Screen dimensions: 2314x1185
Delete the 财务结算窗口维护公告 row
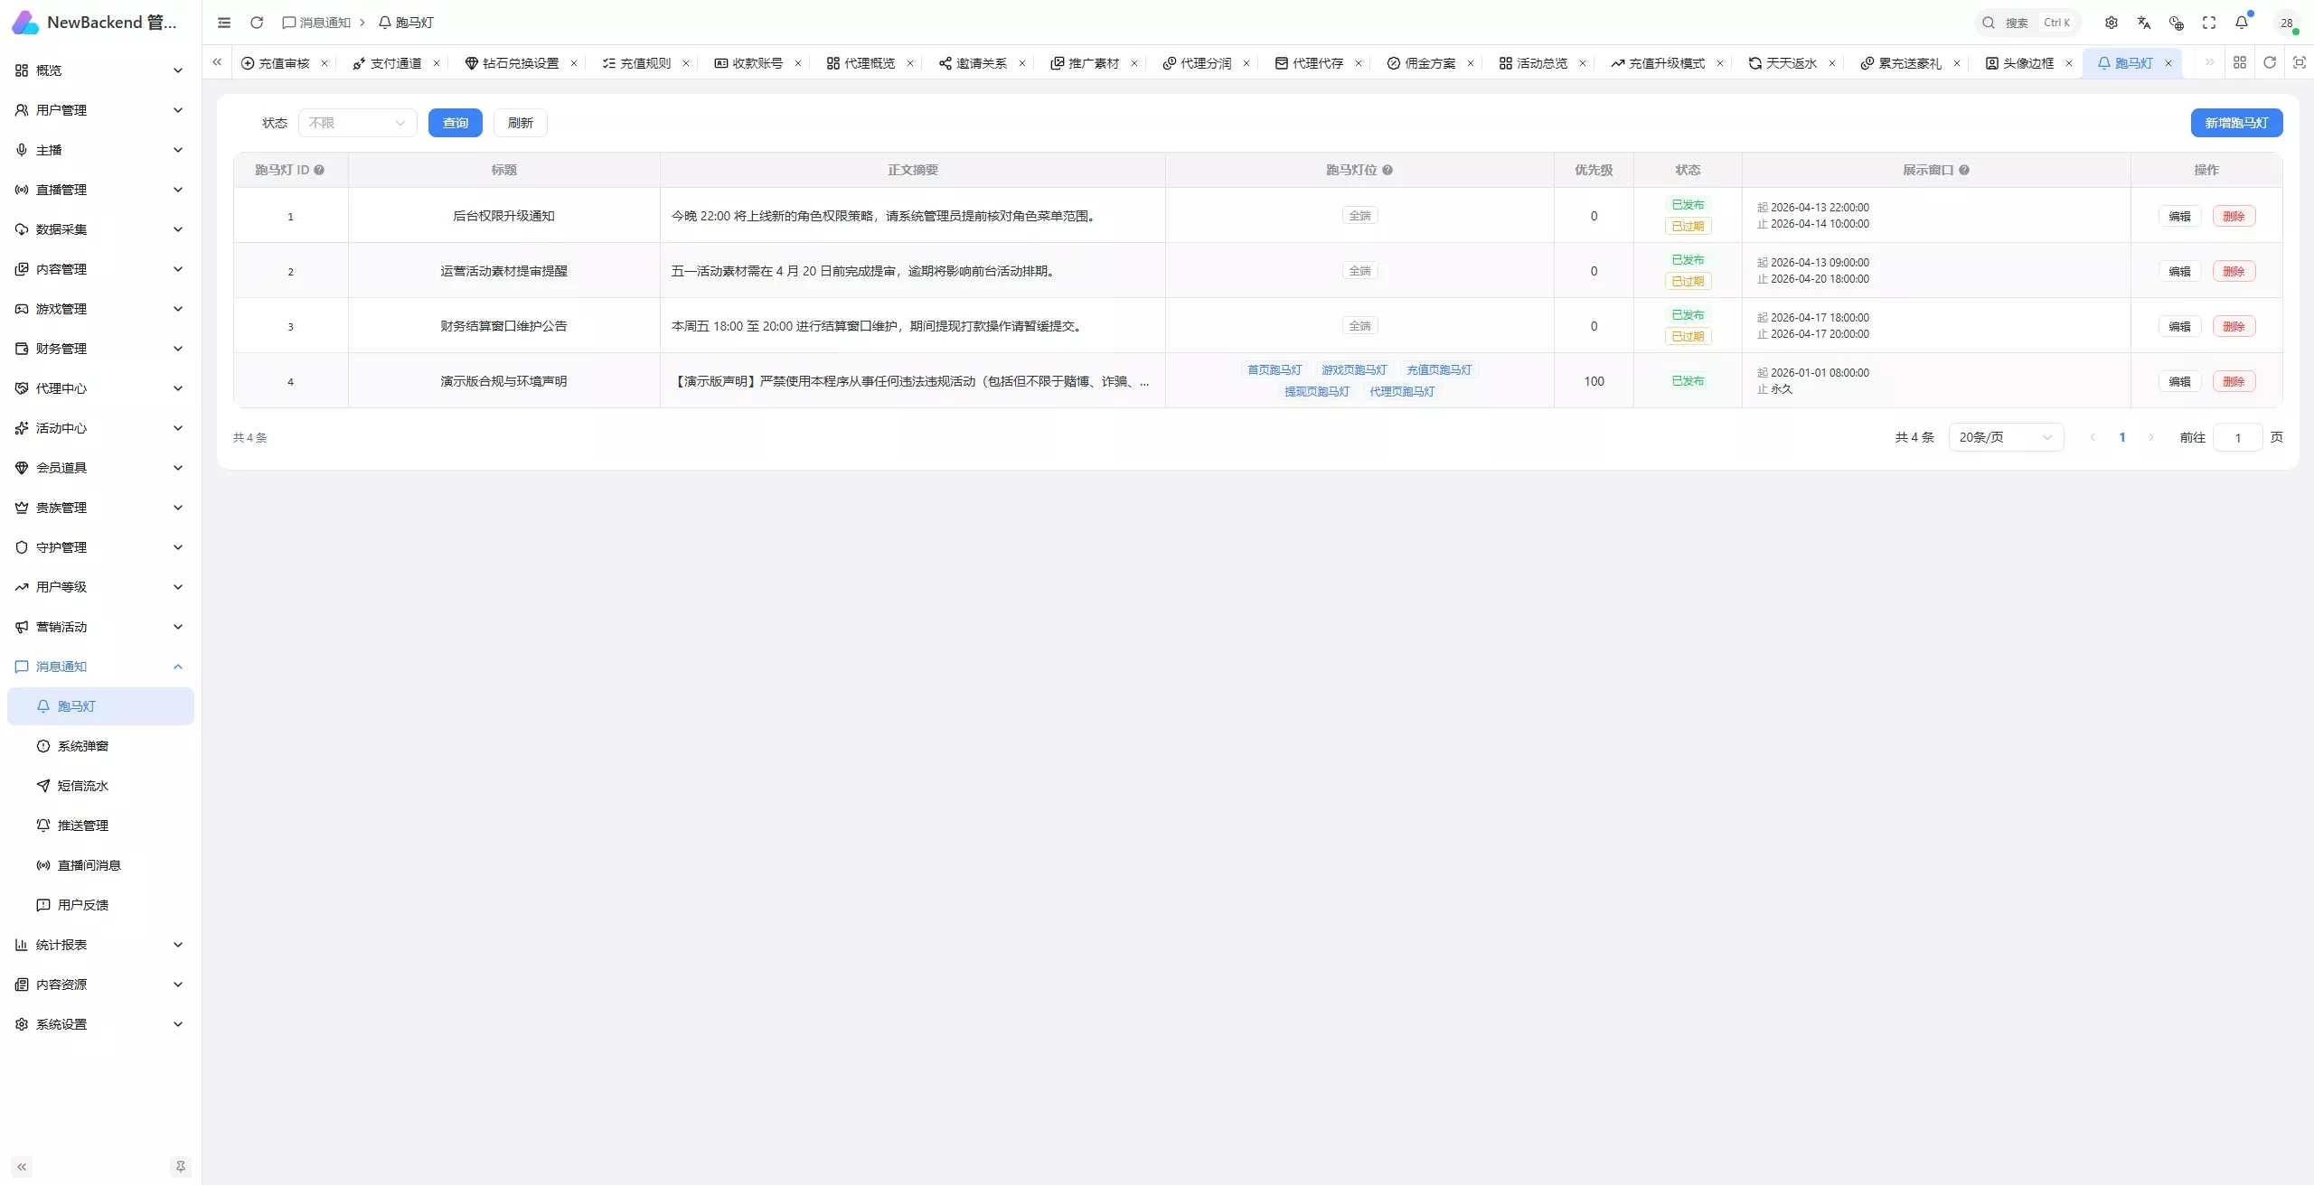click(x=2234, y=327)
